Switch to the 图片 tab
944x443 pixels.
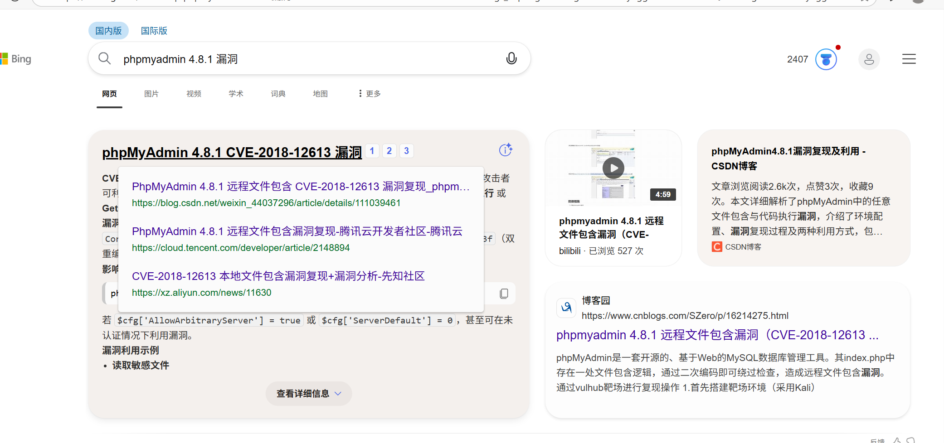coord(151,94)
